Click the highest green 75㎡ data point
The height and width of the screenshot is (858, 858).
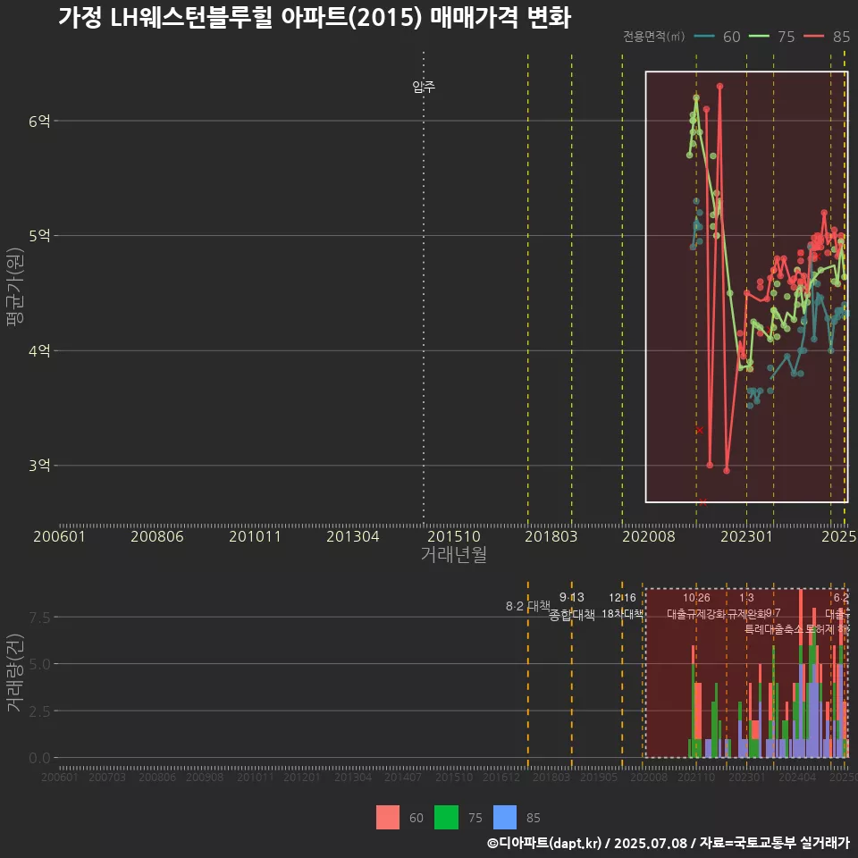click(696, 98)
